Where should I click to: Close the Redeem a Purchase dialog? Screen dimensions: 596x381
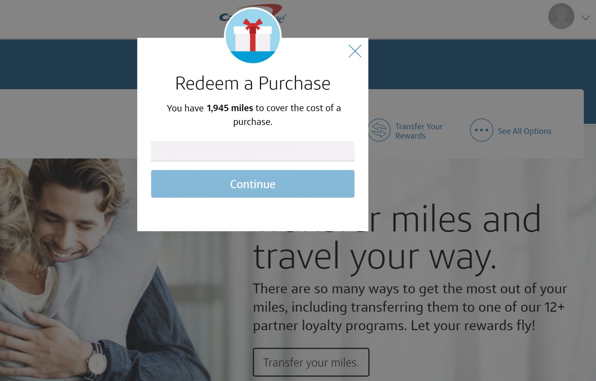coord(355,51)
